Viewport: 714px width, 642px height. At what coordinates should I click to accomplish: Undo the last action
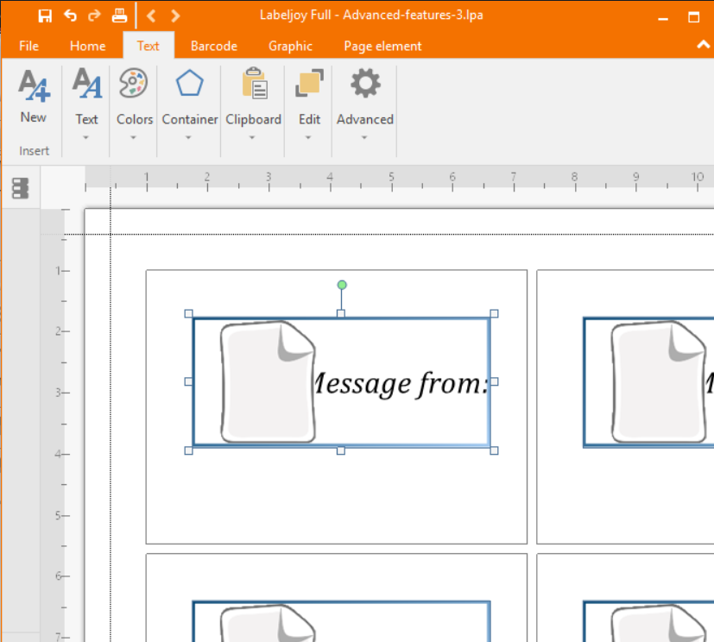(x=70, y=16)
